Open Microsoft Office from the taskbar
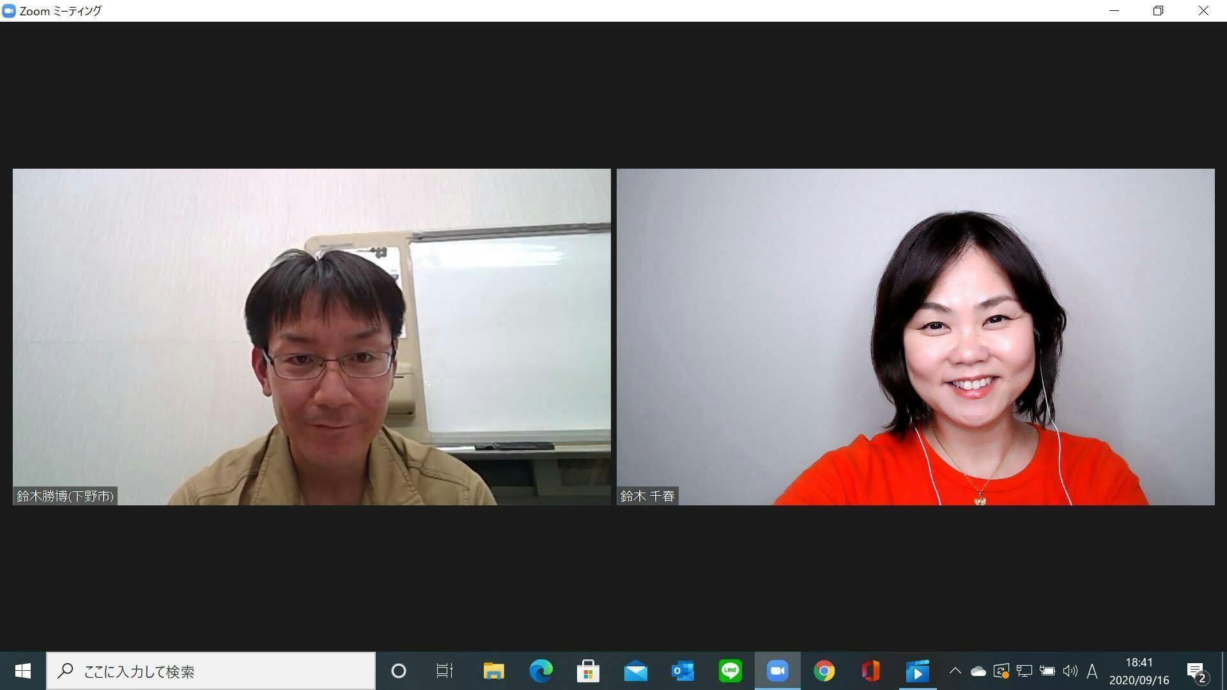Image resolution: width=1227 pixels, height=690 pixels. 870,671
